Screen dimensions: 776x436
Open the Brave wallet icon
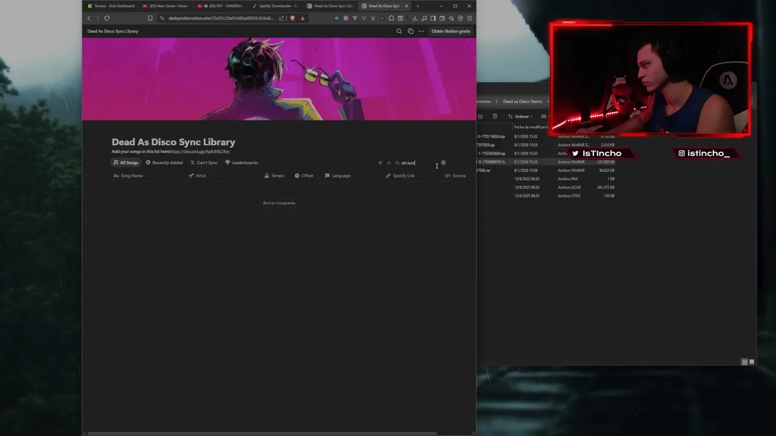coord(442,18)
